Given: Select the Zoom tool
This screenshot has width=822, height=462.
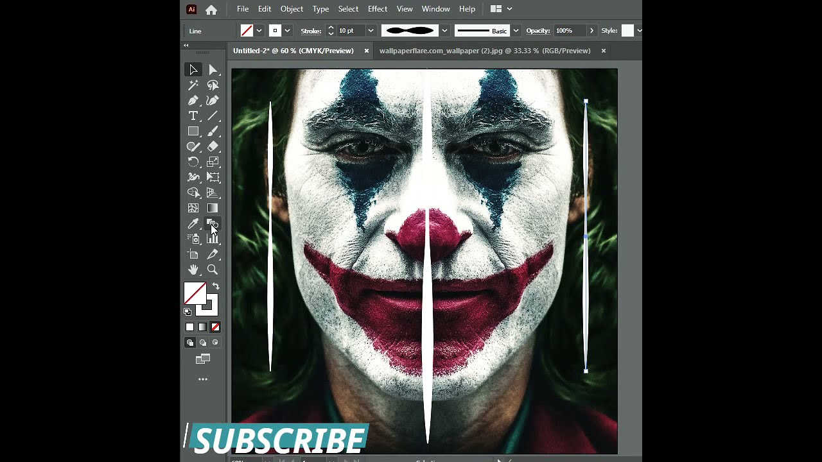Looking at the screenshot, I should 213,269.
